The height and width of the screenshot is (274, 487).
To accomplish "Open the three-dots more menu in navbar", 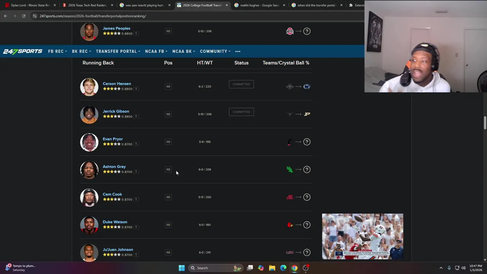I will pos(238,51).
